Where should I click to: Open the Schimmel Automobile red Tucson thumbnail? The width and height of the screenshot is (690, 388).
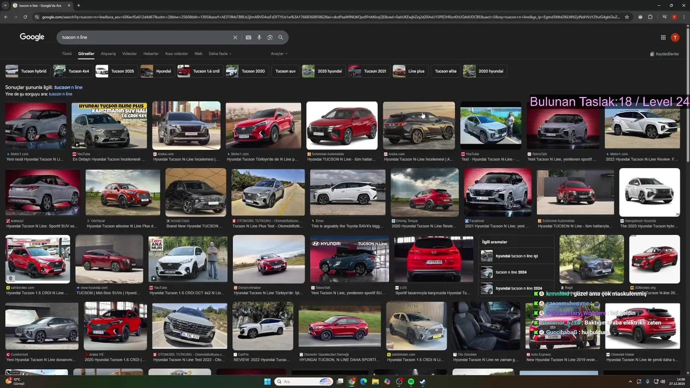(342, 126)
